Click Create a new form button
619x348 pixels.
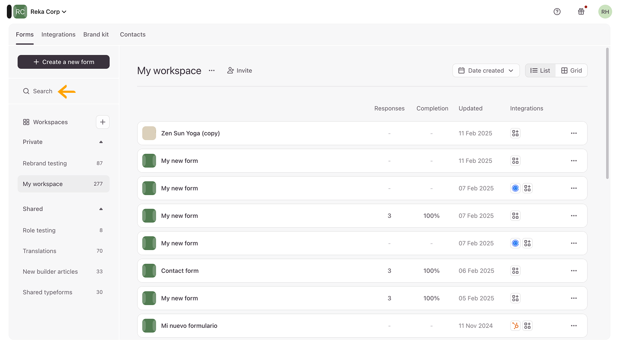(64, 62)
